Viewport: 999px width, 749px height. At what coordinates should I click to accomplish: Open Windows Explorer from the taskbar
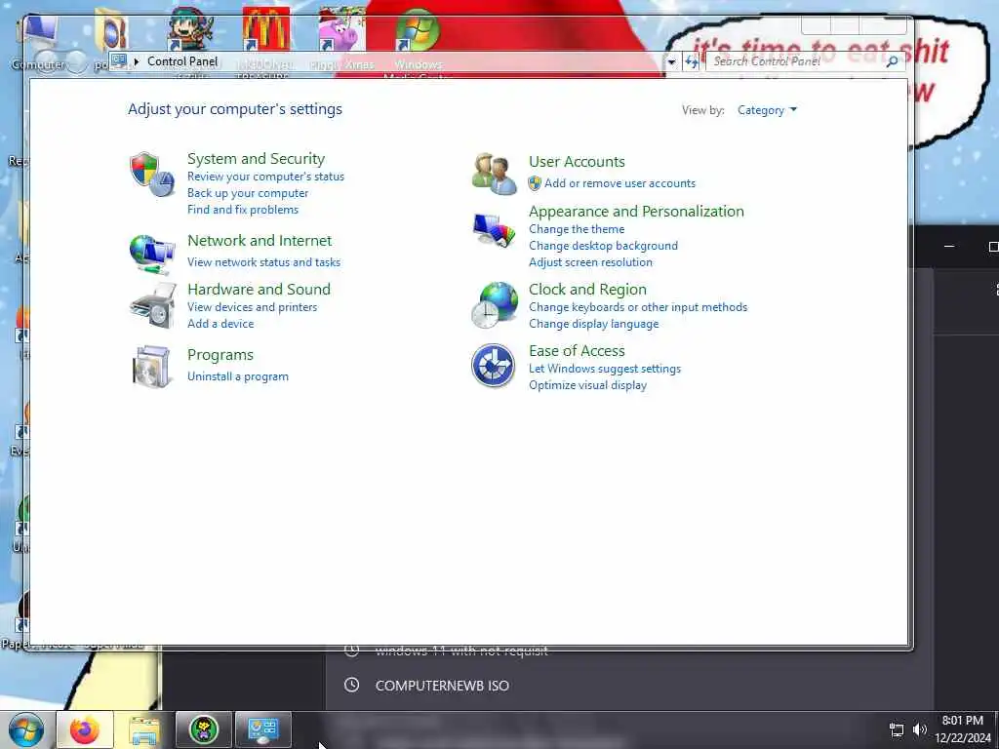144,729
